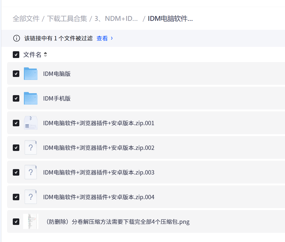Image resolution: width=285 pixels, height=242 pixels.
Task: Click the 文件名 column header
Action: (x=32, y=54)
